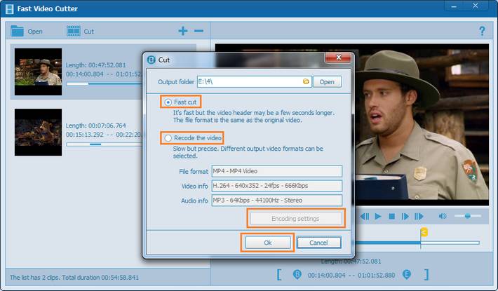Click the browse folder icon in Output folder field
This screenshot has height=291, width=498.
[x=305, y=82]
